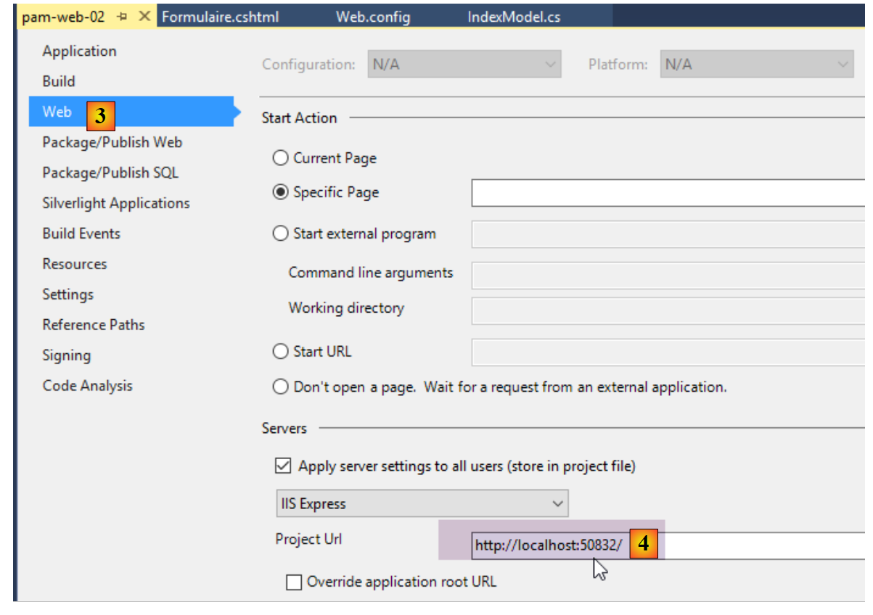Expand the IIS Express server dropdown
The width and height of the screenshot is (873, 615).
(x=422, y=503)
